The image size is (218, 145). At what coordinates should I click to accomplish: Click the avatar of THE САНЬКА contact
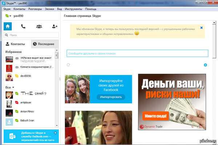[9, 95]
